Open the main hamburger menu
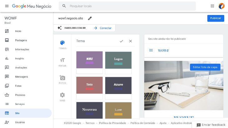Image resolution: width=228 pixels, height=128 pixels. [x=7, y=6]
